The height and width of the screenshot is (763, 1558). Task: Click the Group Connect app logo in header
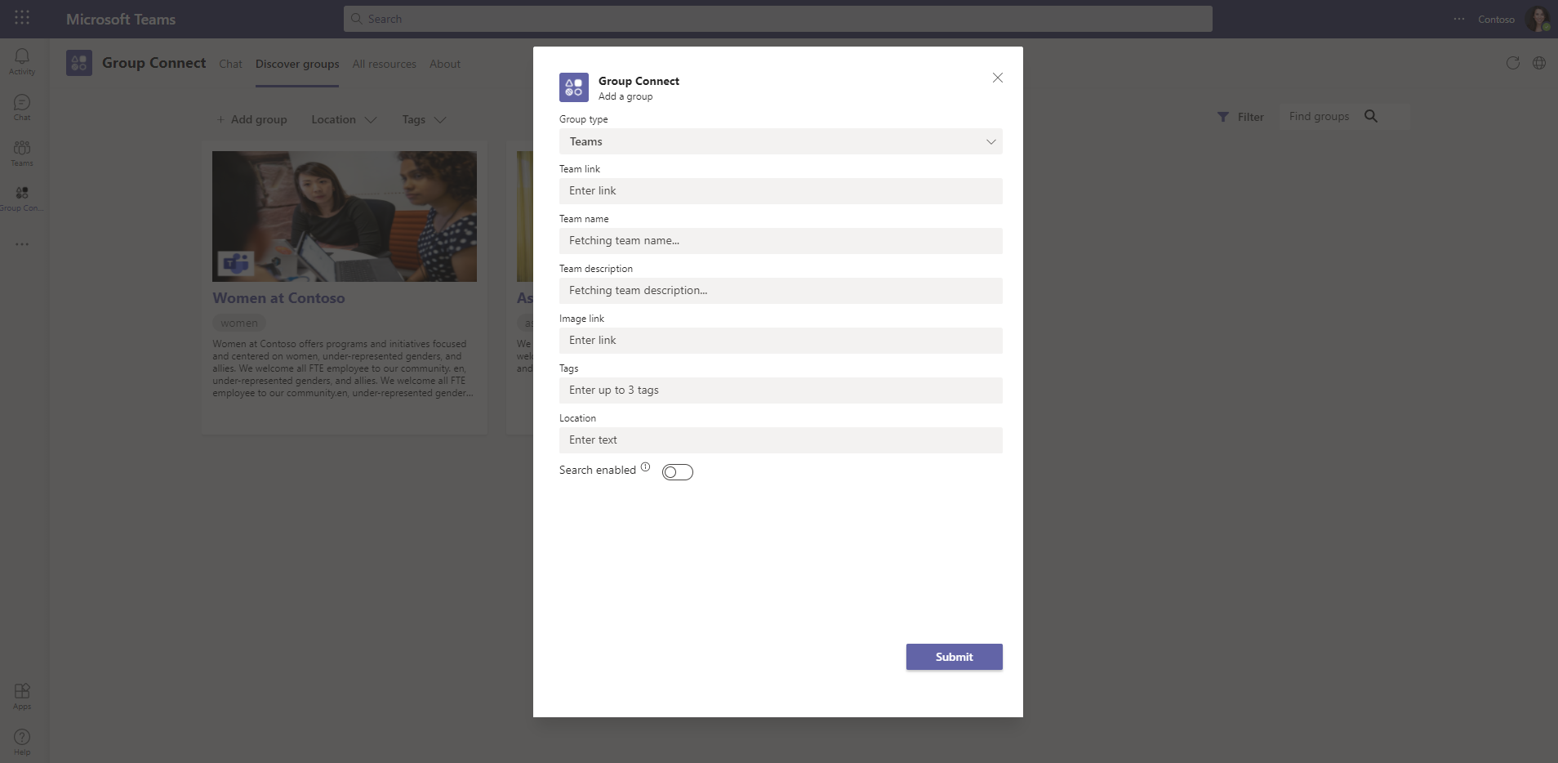79,63
